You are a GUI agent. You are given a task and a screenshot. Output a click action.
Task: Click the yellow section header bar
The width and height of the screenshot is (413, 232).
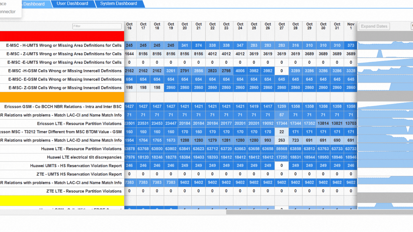62,200
